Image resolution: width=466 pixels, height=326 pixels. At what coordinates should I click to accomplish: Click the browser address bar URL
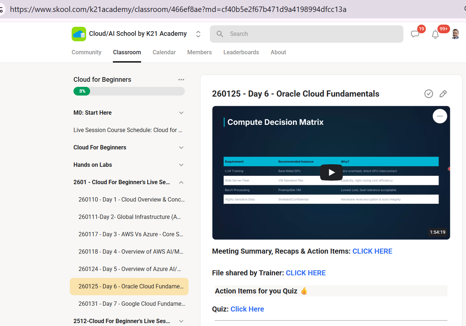(x=178, y=9)
